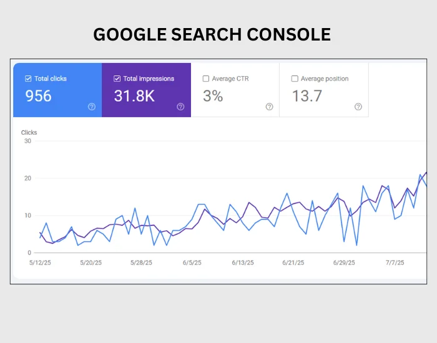Click the 5/12/25 date on chart axis
This screenshot has width=437, height=343.
coord(40,263)
